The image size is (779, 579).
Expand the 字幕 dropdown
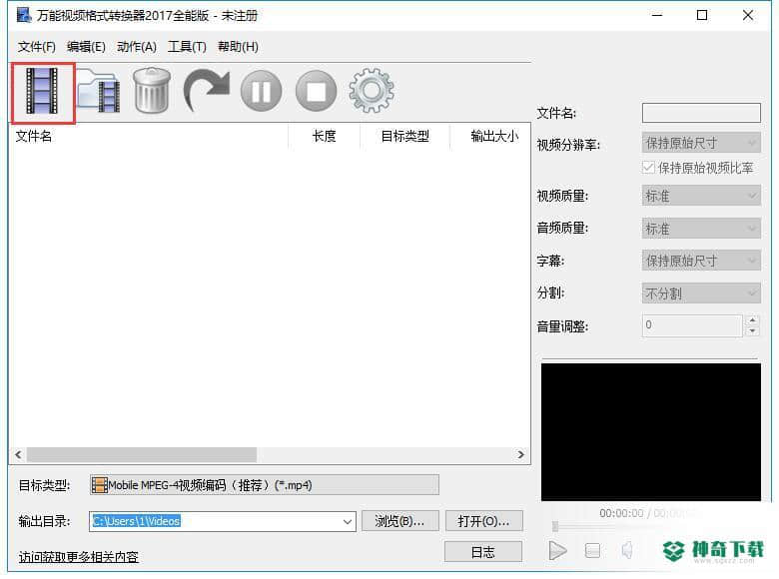(x=701, y=261)
